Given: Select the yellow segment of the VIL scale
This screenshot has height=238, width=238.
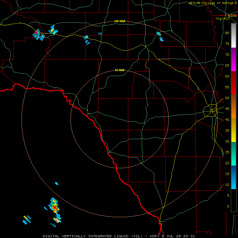Looking at the screenshot, I should click(x=234, y=130).
